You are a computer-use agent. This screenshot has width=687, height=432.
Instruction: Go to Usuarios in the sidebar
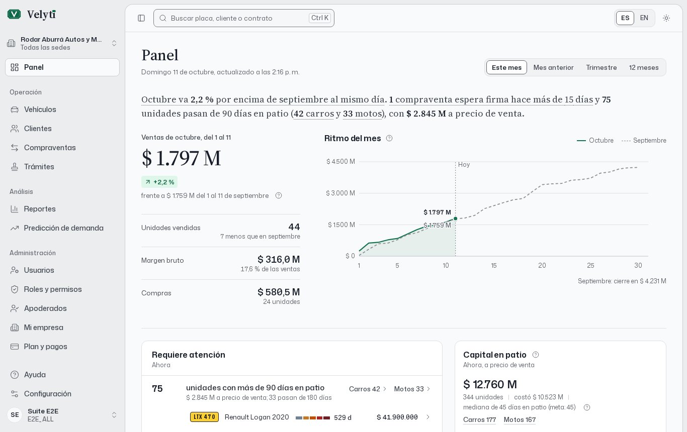(x=62, y=270)
